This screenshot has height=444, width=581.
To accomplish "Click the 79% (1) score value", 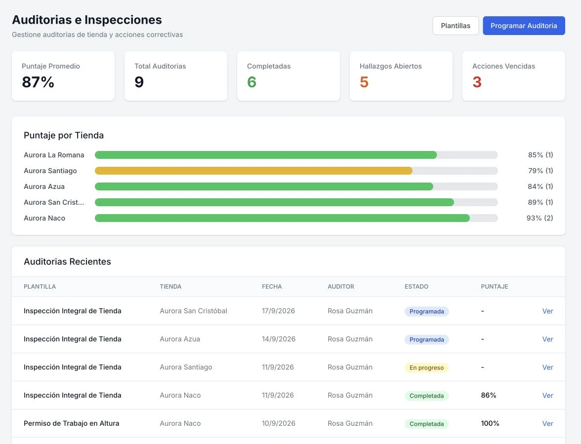I will coord(540,171).
